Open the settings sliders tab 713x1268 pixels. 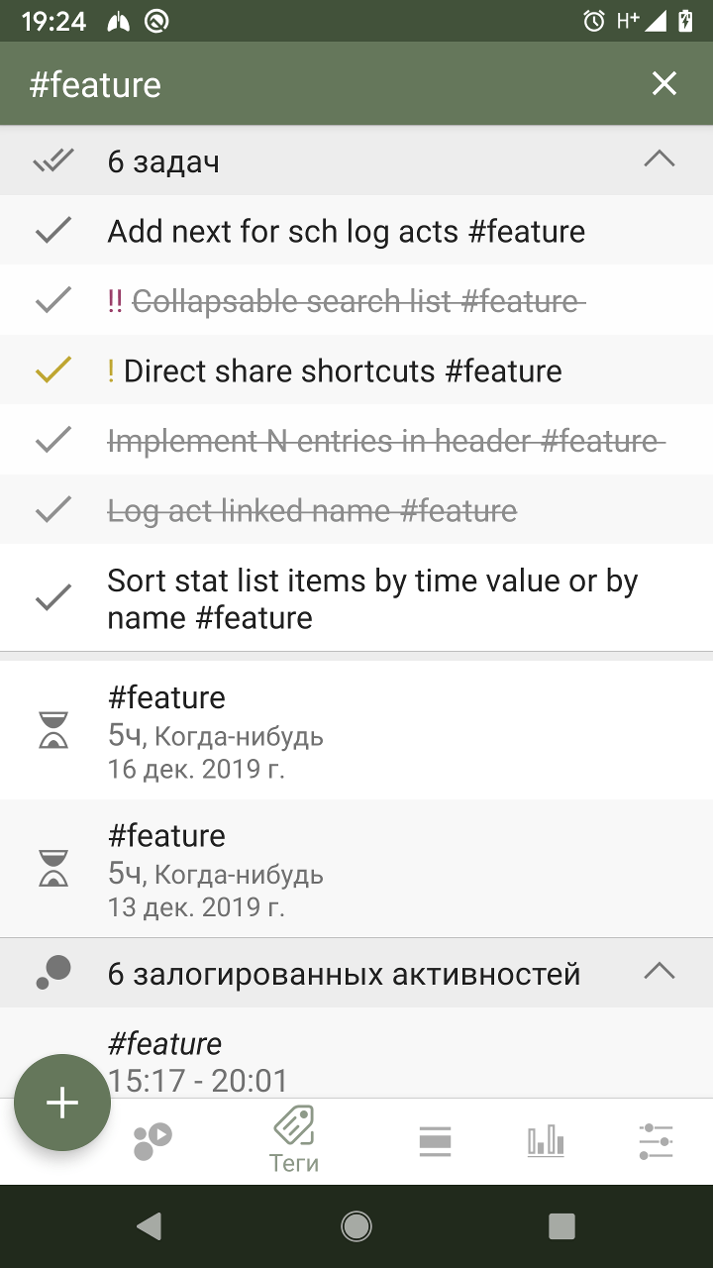(656, 1140)
